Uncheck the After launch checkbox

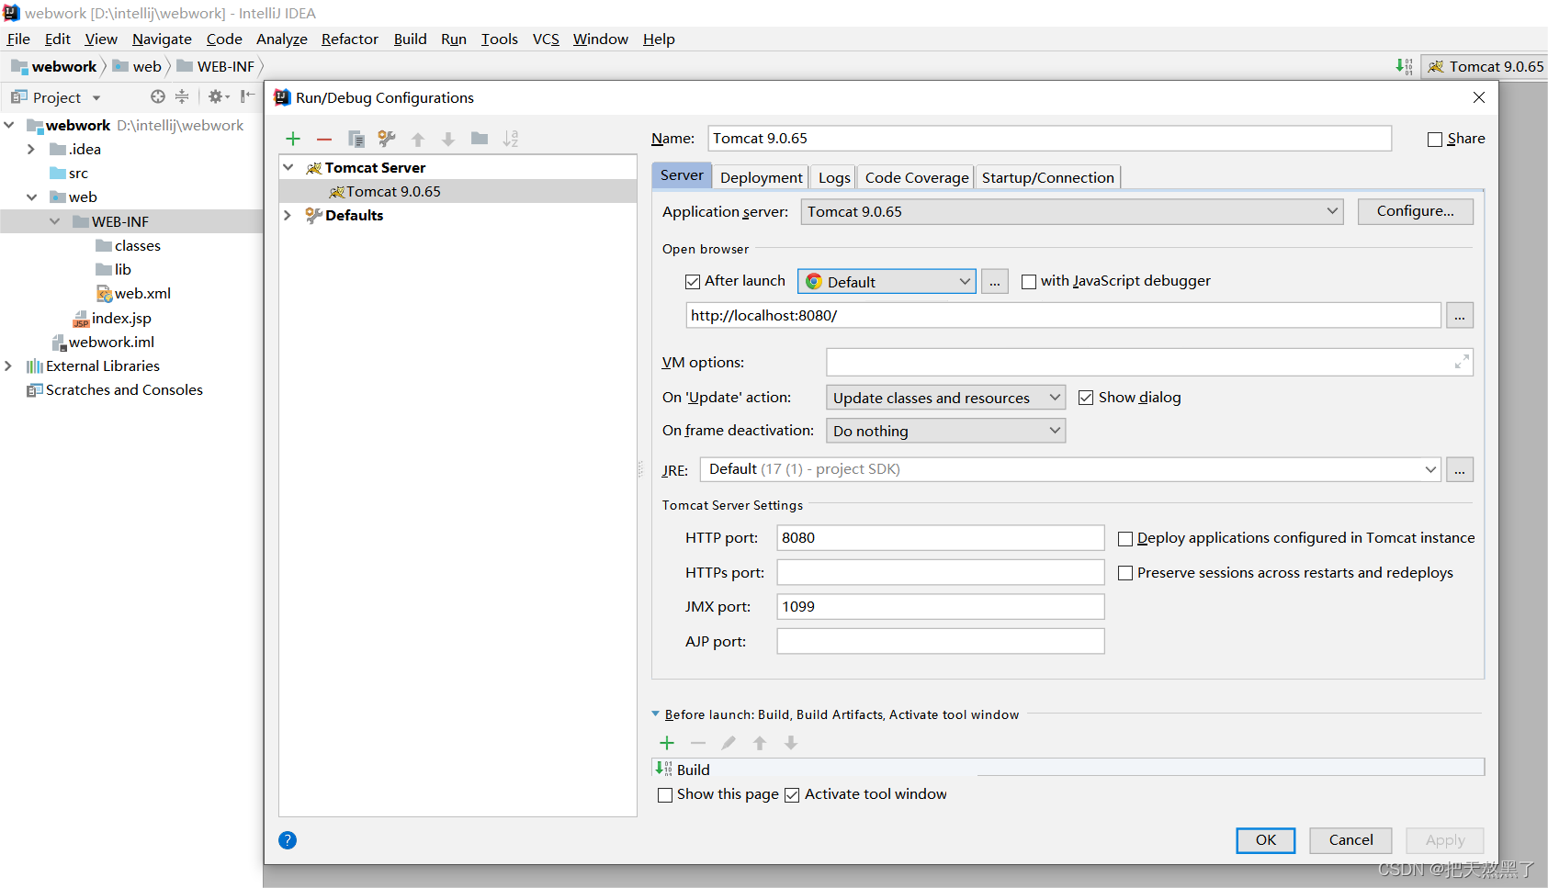click(693, 282)
